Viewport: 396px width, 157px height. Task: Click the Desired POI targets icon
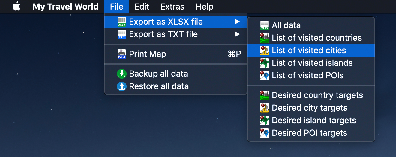click(265, 133)
